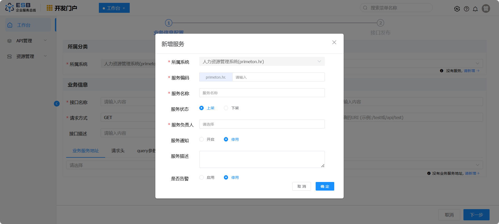Select 开启 for 服务通知
Screen dimensions: 499x224
[x=201, y=139]
